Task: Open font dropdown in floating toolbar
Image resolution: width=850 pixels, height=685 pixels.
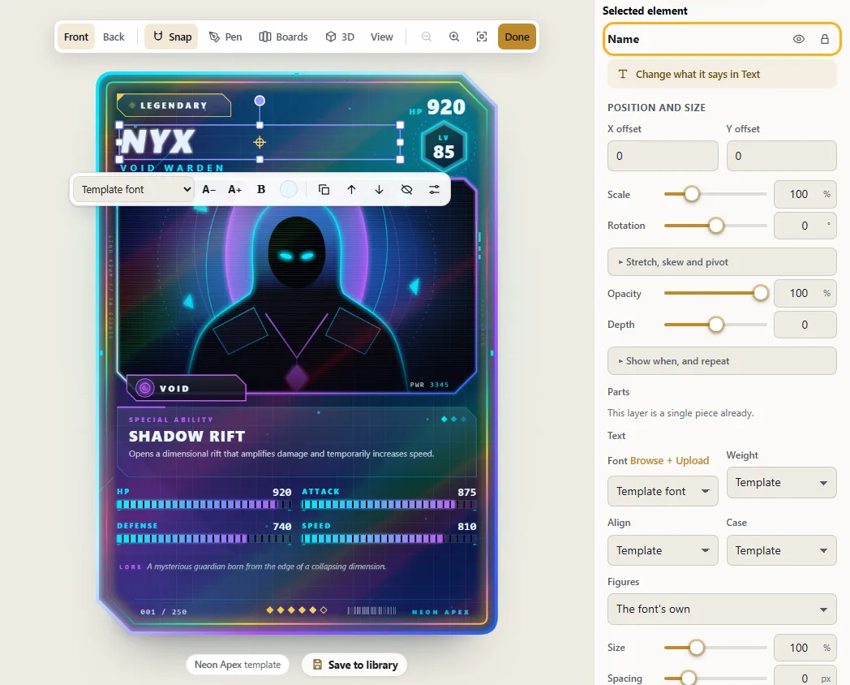Action: pos(134,189)
